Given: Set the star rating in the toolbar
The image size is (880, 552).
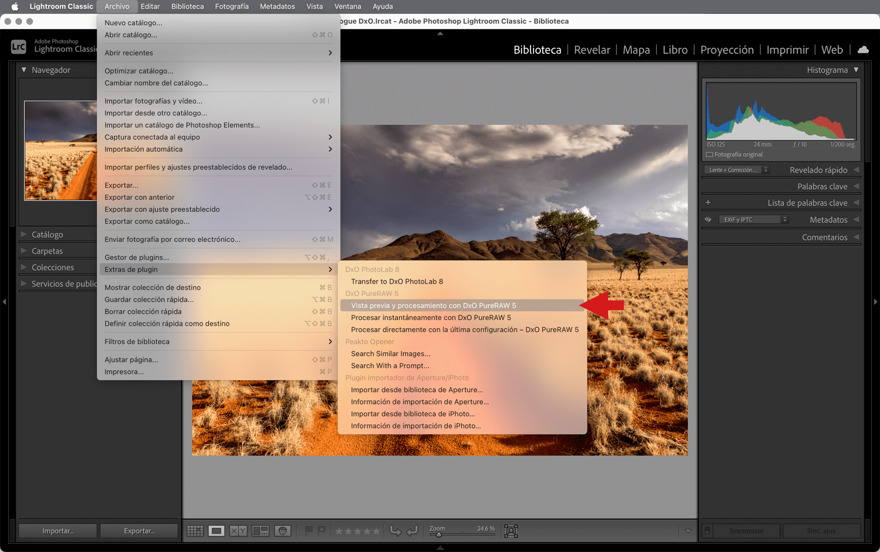Looking at the screenshot, I should 357,531.
